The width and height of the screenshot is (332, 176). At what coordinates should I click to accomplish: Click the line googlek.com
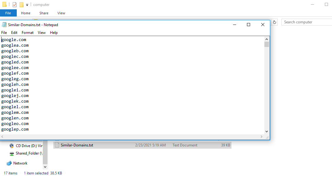click(15, 101)
